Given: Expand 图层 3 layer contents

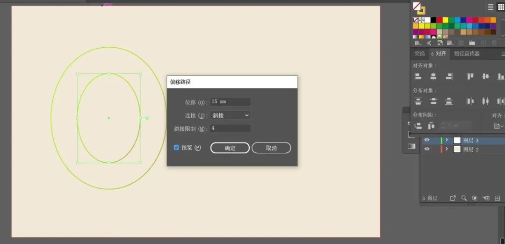Looking at the screenshot, I should click(x=447, y=140).
